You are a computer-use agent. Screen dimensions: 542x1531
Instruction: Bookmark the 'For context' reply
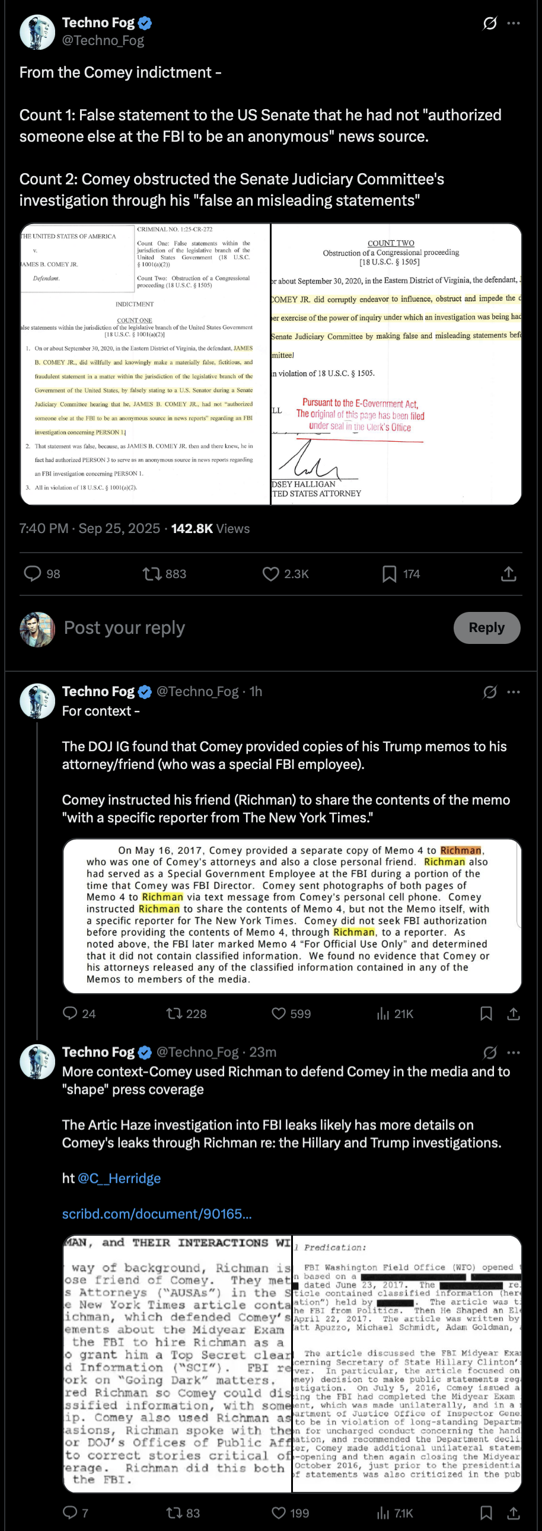pyautogui.click(x=486, y=1013)
